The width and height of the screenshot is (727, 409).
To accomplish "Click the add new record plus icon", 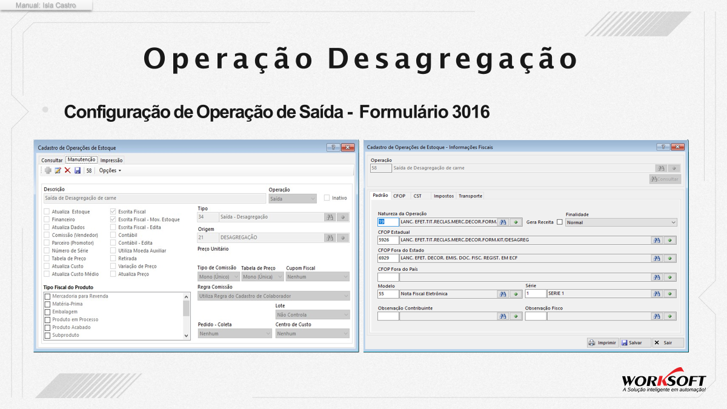I will [x=48, y=171].
